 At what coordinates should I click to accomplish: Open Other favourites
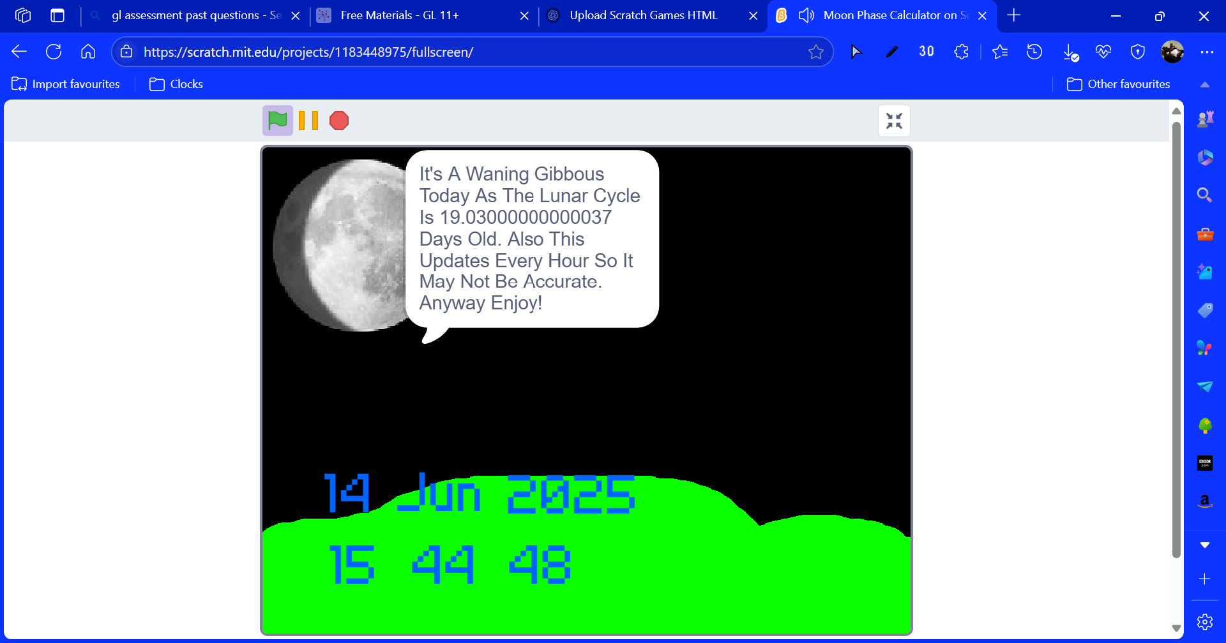(x=1119, y=84)
